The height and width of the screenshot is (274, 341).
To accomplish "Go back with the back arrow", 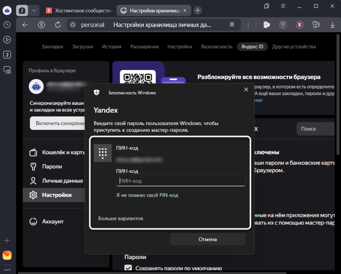I will click(25, 25).
